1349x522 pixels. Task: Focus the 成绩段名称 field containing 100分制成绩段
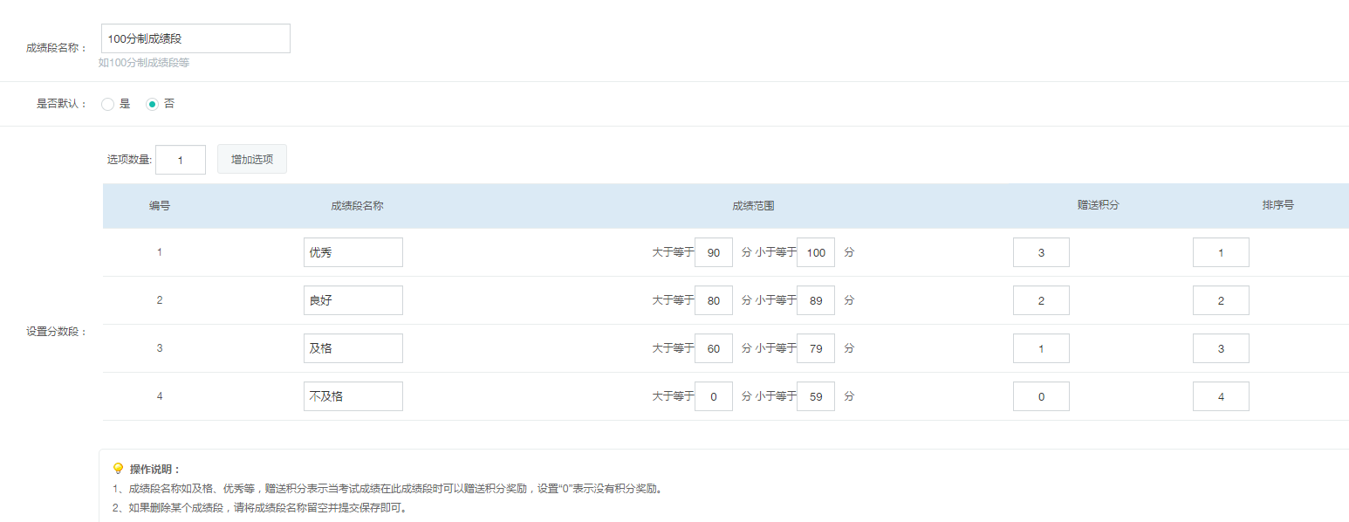[x=195, y=38]
